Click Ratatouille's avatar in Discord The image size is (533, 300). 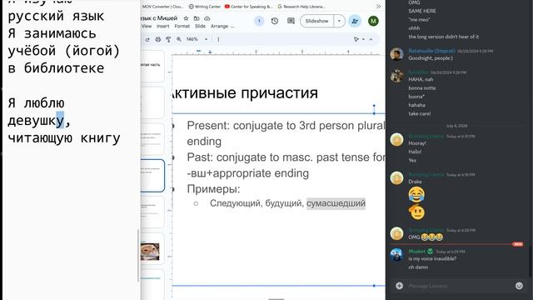pos(396,54)
